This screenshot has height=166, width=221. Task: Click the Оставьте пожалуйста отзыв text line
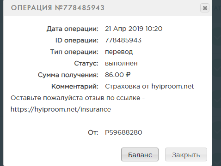point(78,98)
